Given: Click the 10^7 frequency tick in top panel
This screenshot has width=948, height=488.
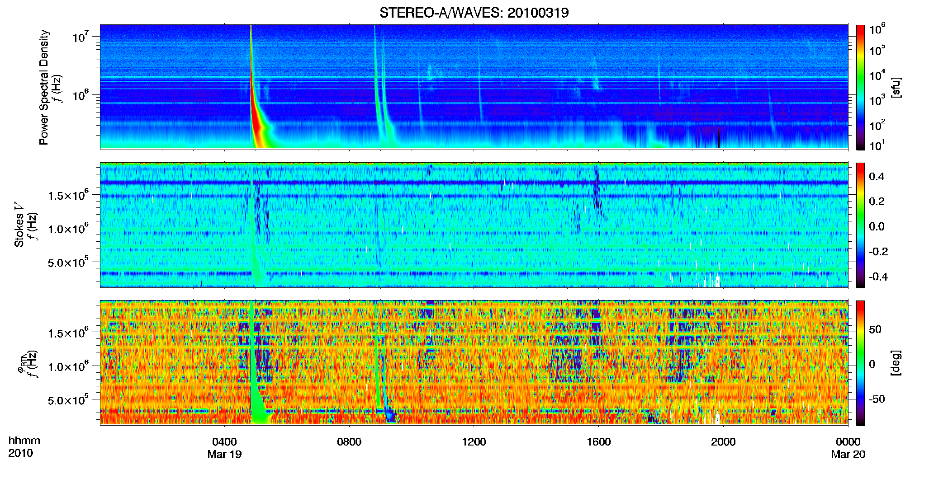Looking at the screenshot, I should click(80, 36).
